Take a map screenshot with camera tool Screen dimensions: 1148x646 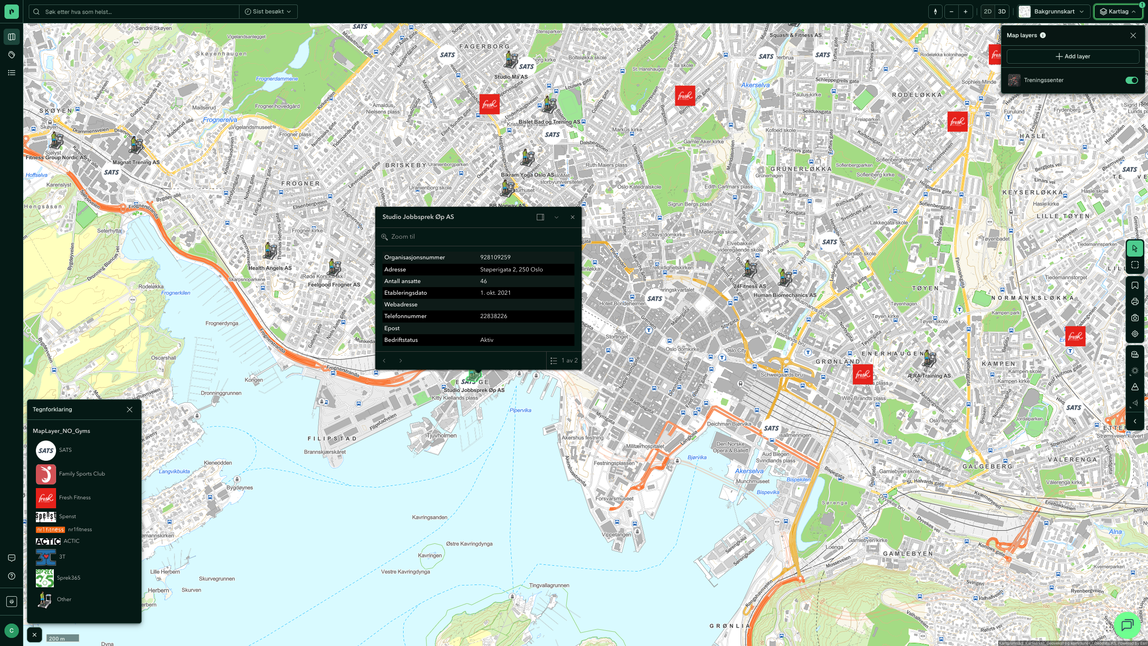[x=1135, y=318]
